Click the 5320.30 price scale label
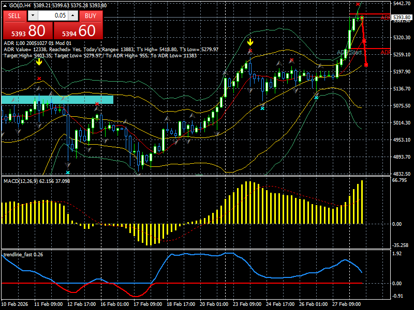 pos(402,37)
